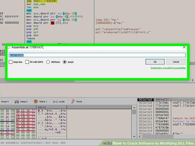This screenshot has height=146, width=195.
Task: Switch to the Watch 1 tab
Action: 40,102
